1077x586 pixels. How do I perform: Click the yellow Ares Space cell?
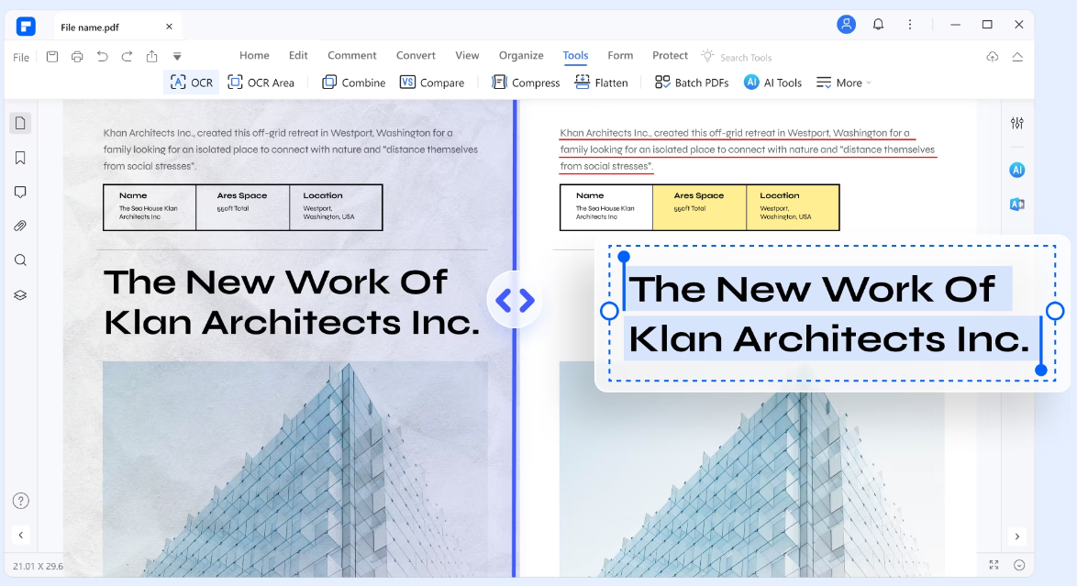699,206
